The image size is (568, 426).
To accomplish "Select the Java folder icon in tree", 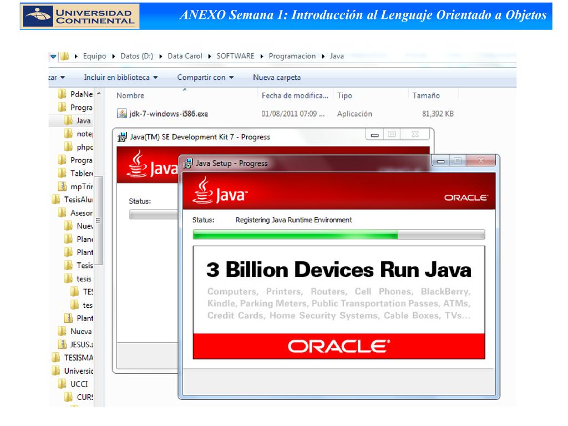I will pyautogui.click(x=68, y=120).
